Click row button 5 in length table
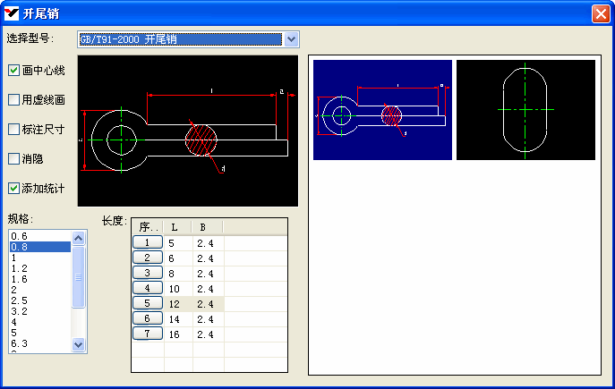The height and width of the screenshot is (389, 615). point(148,303)
